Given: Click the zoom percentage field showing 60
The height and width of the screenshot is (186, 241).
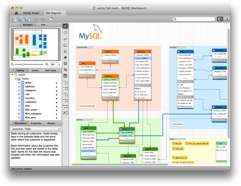Looking at the screenshot, I should 54,64.
